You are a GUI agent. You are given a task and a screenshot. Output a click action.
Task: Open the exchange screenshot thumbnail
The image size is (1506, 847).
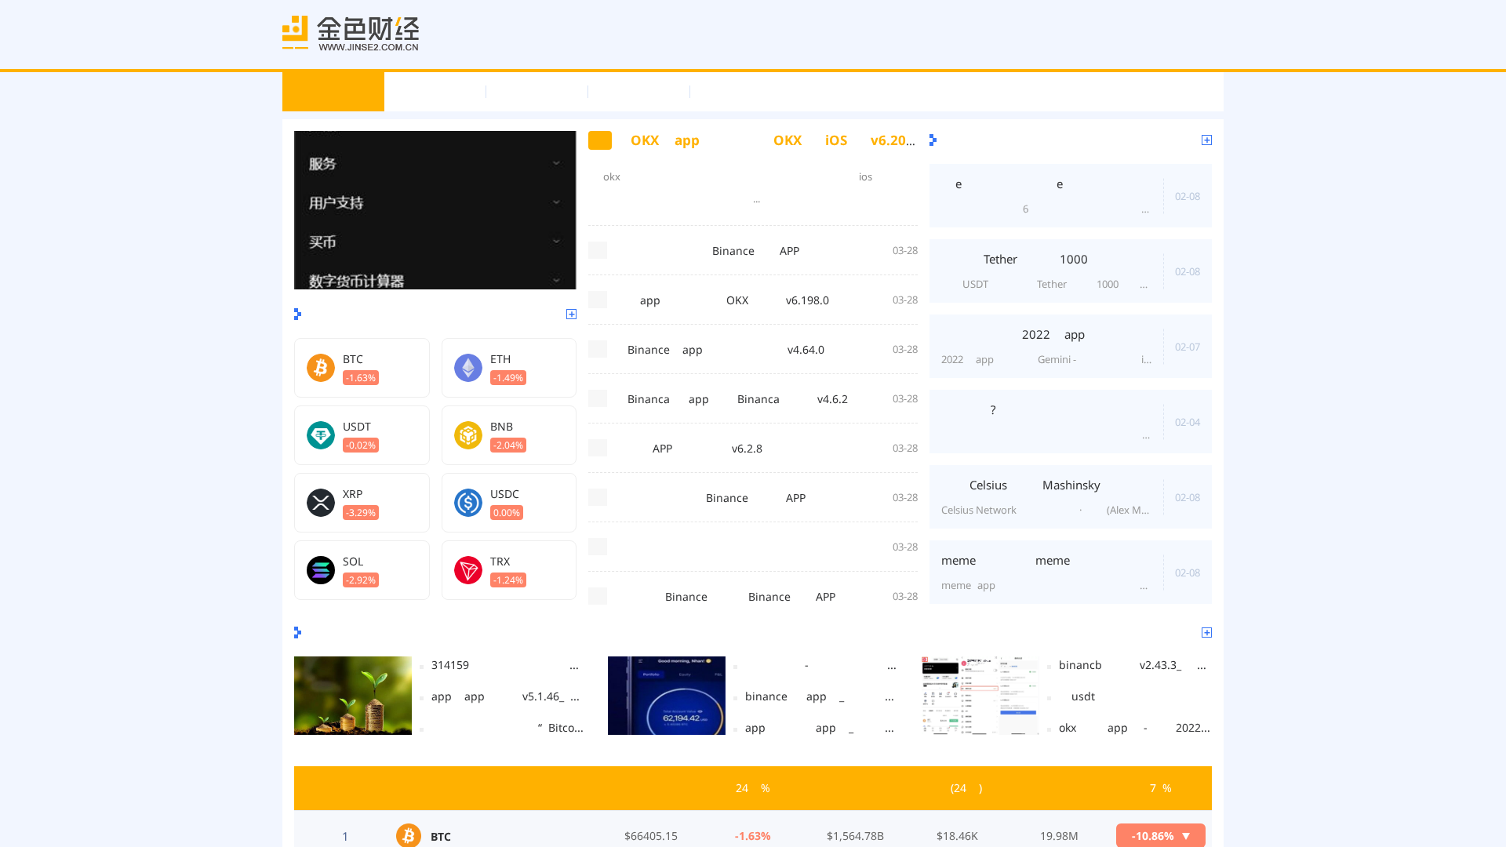click(980, 696)
